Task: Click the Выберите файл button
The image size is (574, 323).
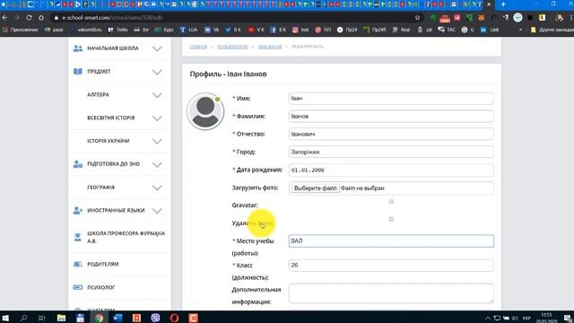Action: point(315,188)
